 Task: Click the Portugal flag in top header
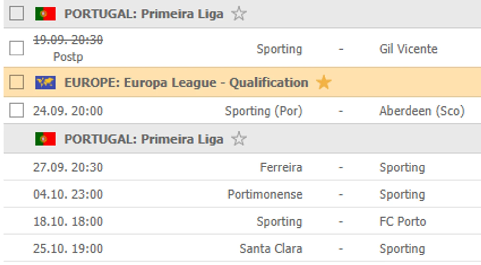coord(45,14)
